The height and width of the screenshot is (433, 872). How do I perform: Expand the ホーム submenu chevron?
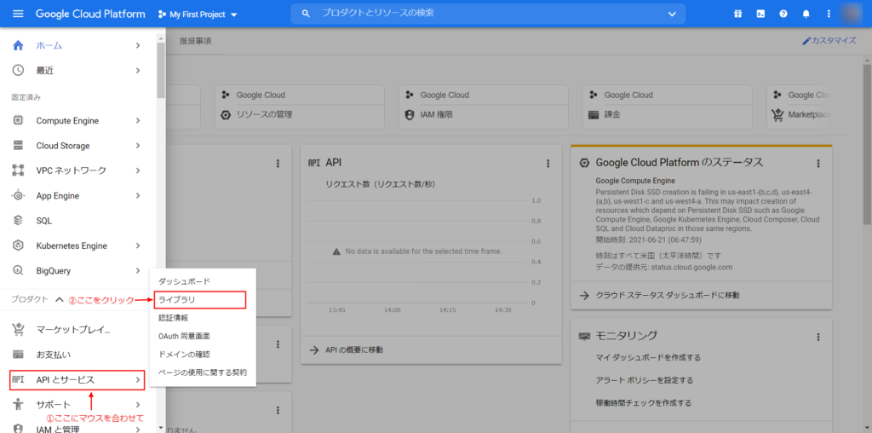[x=138, y=46]
